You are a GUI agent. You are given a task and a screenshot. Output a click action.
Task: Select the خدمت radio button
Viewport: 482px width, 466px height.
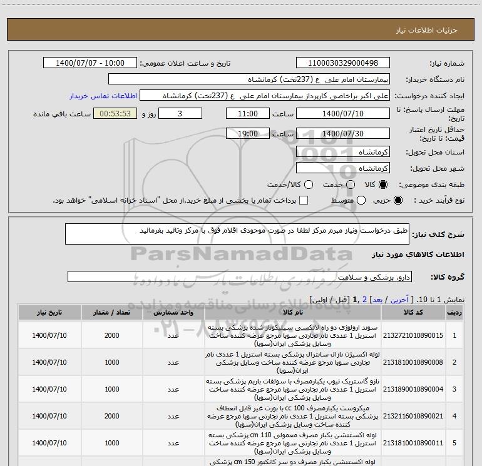pos(351,185)
